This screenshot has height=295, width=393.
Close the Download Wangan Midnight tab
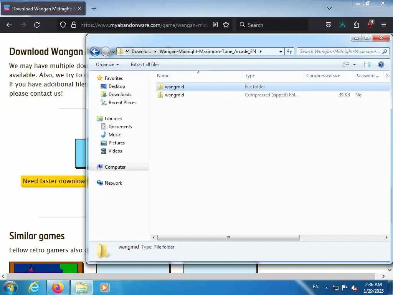tap(79, 8)
